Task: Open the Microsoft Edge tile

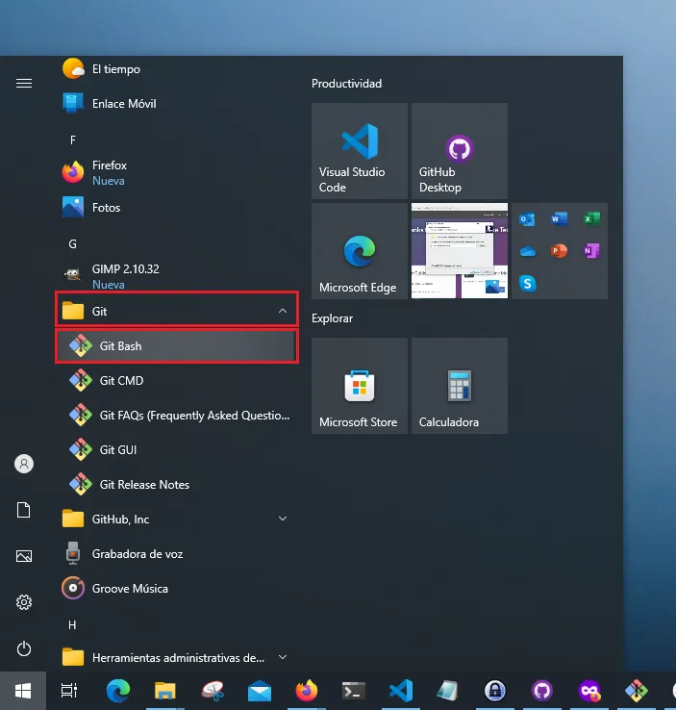Action: [360, 251]
